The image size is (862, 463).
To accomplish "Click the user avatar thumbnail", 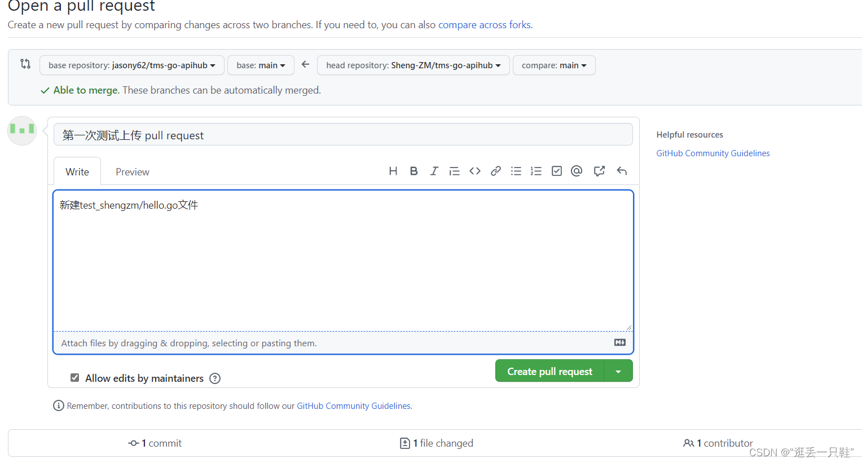I will tap(22, 131).
